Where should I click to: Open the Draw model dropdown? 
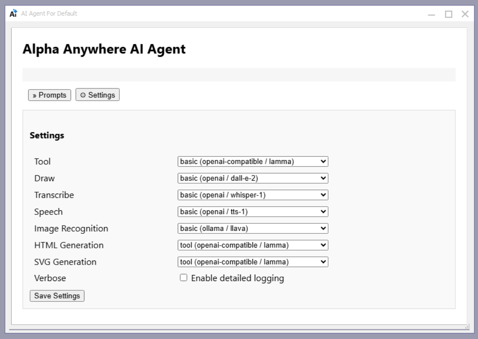(x=253, y=178)
